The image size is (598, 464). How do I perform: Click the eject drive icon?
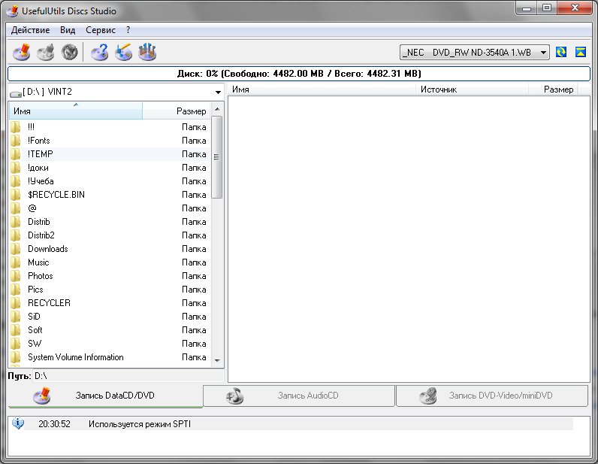click(580, 52)
